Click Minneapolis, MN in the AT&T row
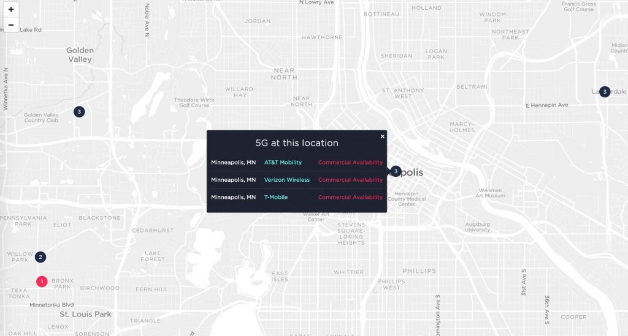Screen dimensions: 628x336 [233, 162]
